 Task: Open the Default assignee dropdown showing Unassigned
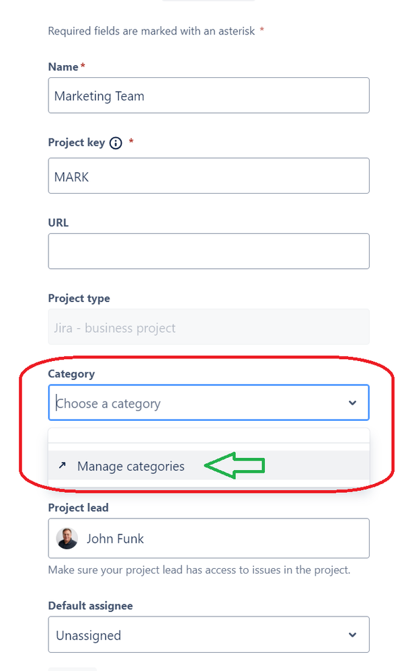208,635
